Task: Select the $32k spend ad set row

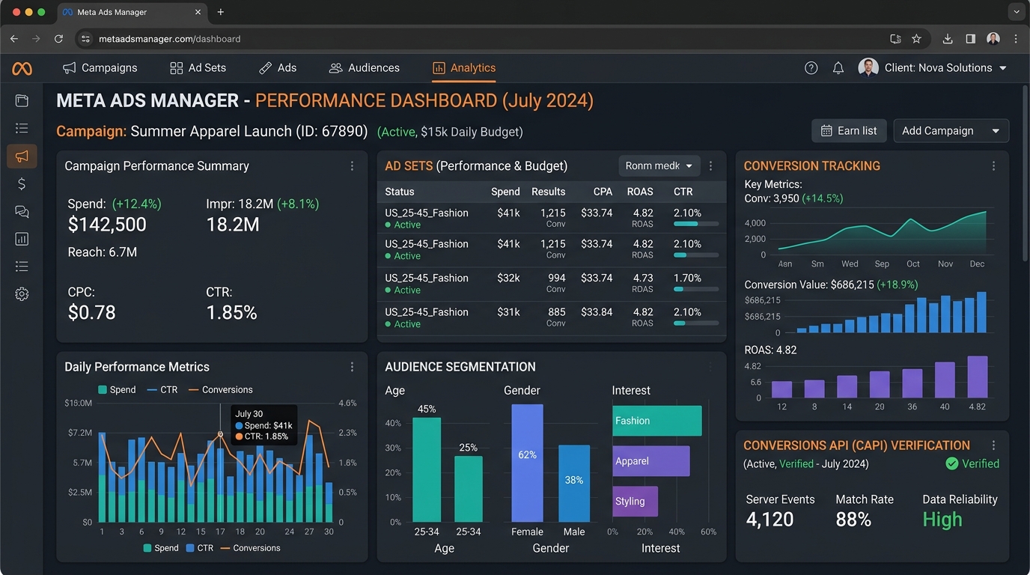Action: click(x=552, y=284)
